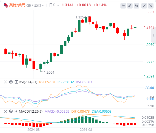Click the RSI3:58.63 value
Image resolution: width=156 pixels, height=133 pixels.
click(x=84, y=82)
